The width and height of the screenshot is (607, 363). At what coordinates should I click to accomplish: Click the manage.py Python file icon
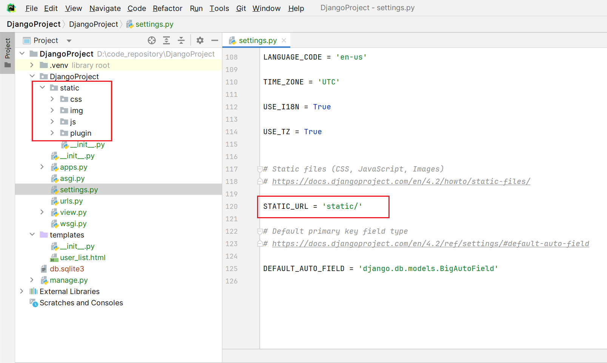(x=44, y=280)
